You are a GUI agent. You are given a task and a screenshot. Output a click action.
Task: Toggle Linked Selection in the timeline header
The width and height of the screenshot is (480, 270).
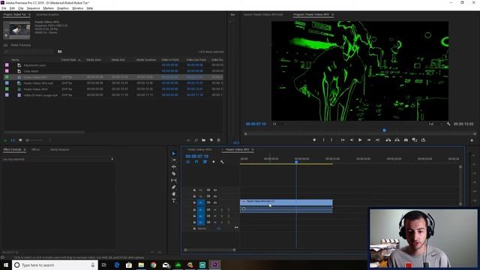tap(205, 162)
